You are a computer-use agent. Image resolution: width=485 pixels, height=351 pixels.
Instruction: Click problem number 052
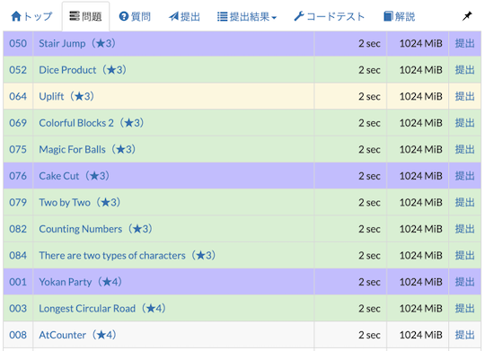click(x=18, y=70)
